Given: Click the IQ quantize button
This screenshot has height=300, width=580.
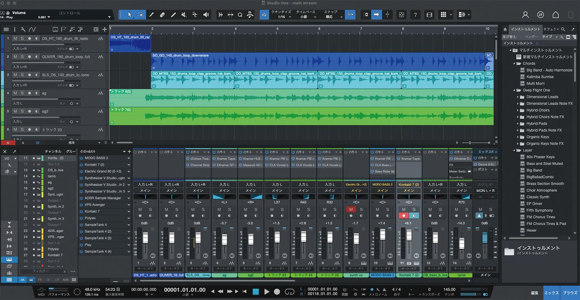Looking at the screenshot, I should click(x=264, y=15).
